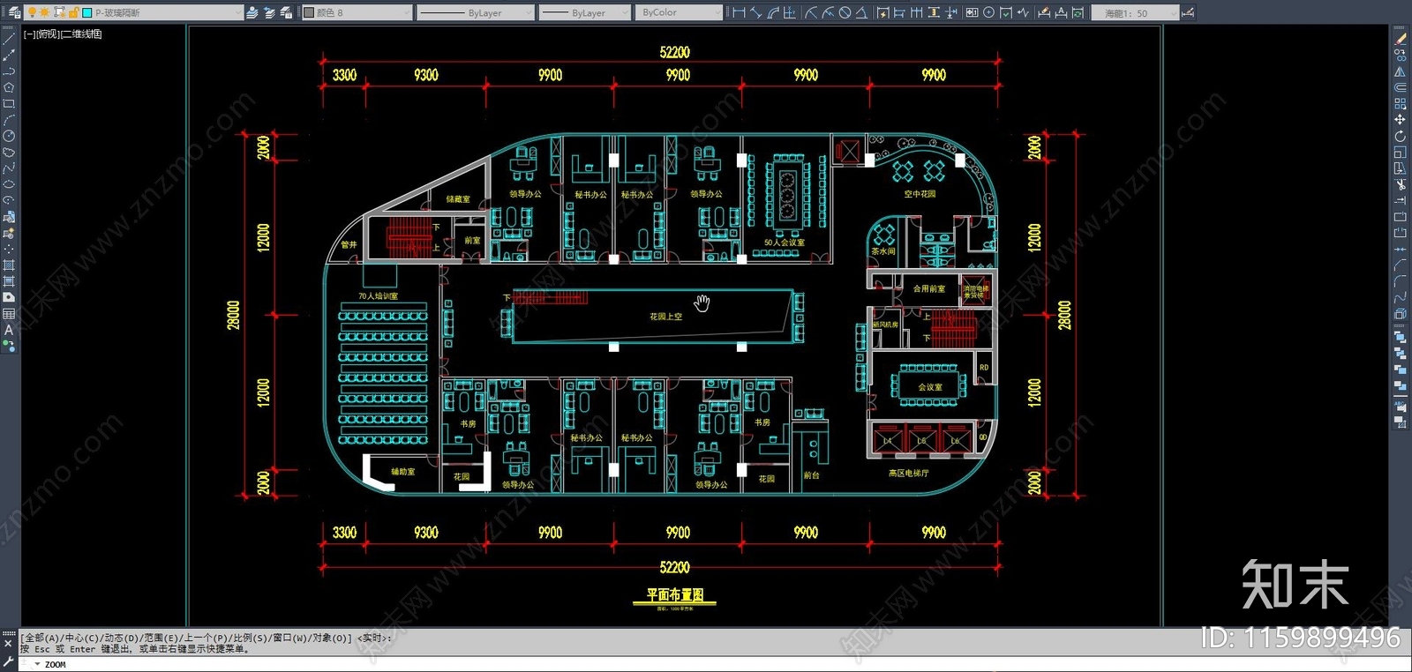Select the Center Mark tool
Image resolution: width=1412 pixels, height=672 pixels.
click(x=988, y=12)
